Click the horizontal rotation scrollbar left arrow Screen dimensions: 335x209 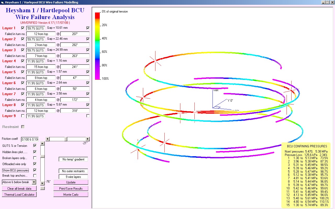tap(47, 139)
